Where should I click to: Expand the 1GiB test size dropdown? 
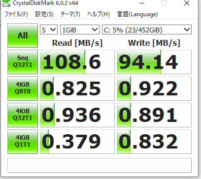[x=80, y=30]
